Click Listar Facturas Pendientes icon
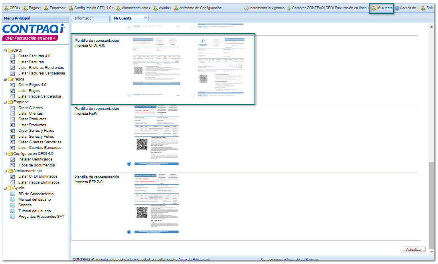The width and height of the screenshot is (438, 264). pos(13,68)
